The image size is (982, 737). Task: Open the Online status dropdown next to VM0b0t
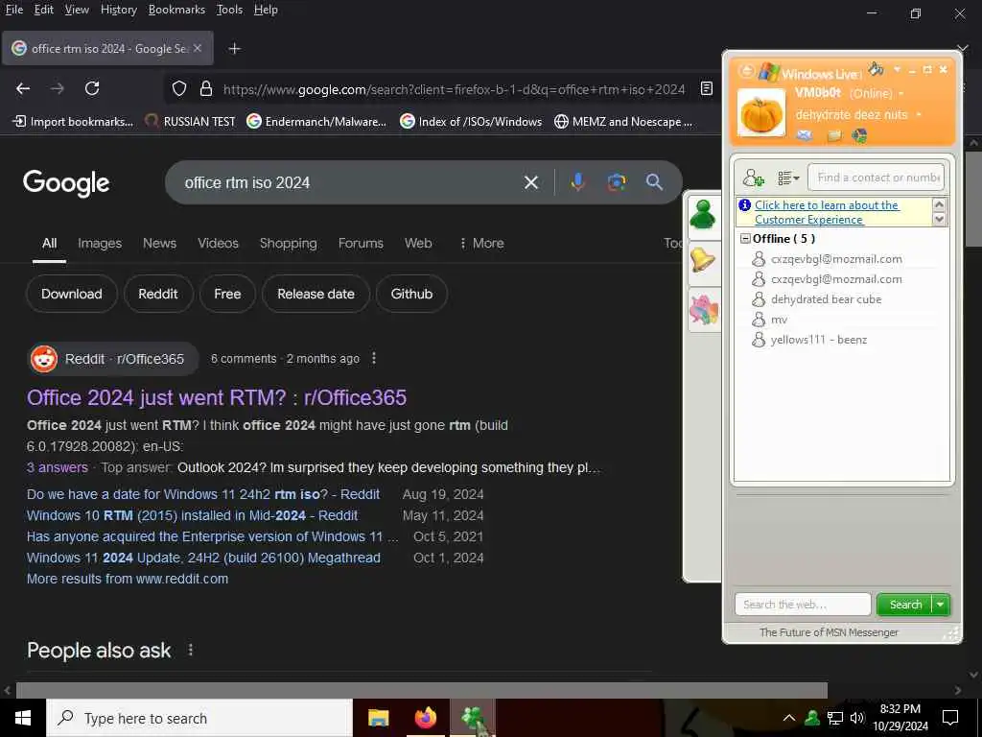pos(901,94)
